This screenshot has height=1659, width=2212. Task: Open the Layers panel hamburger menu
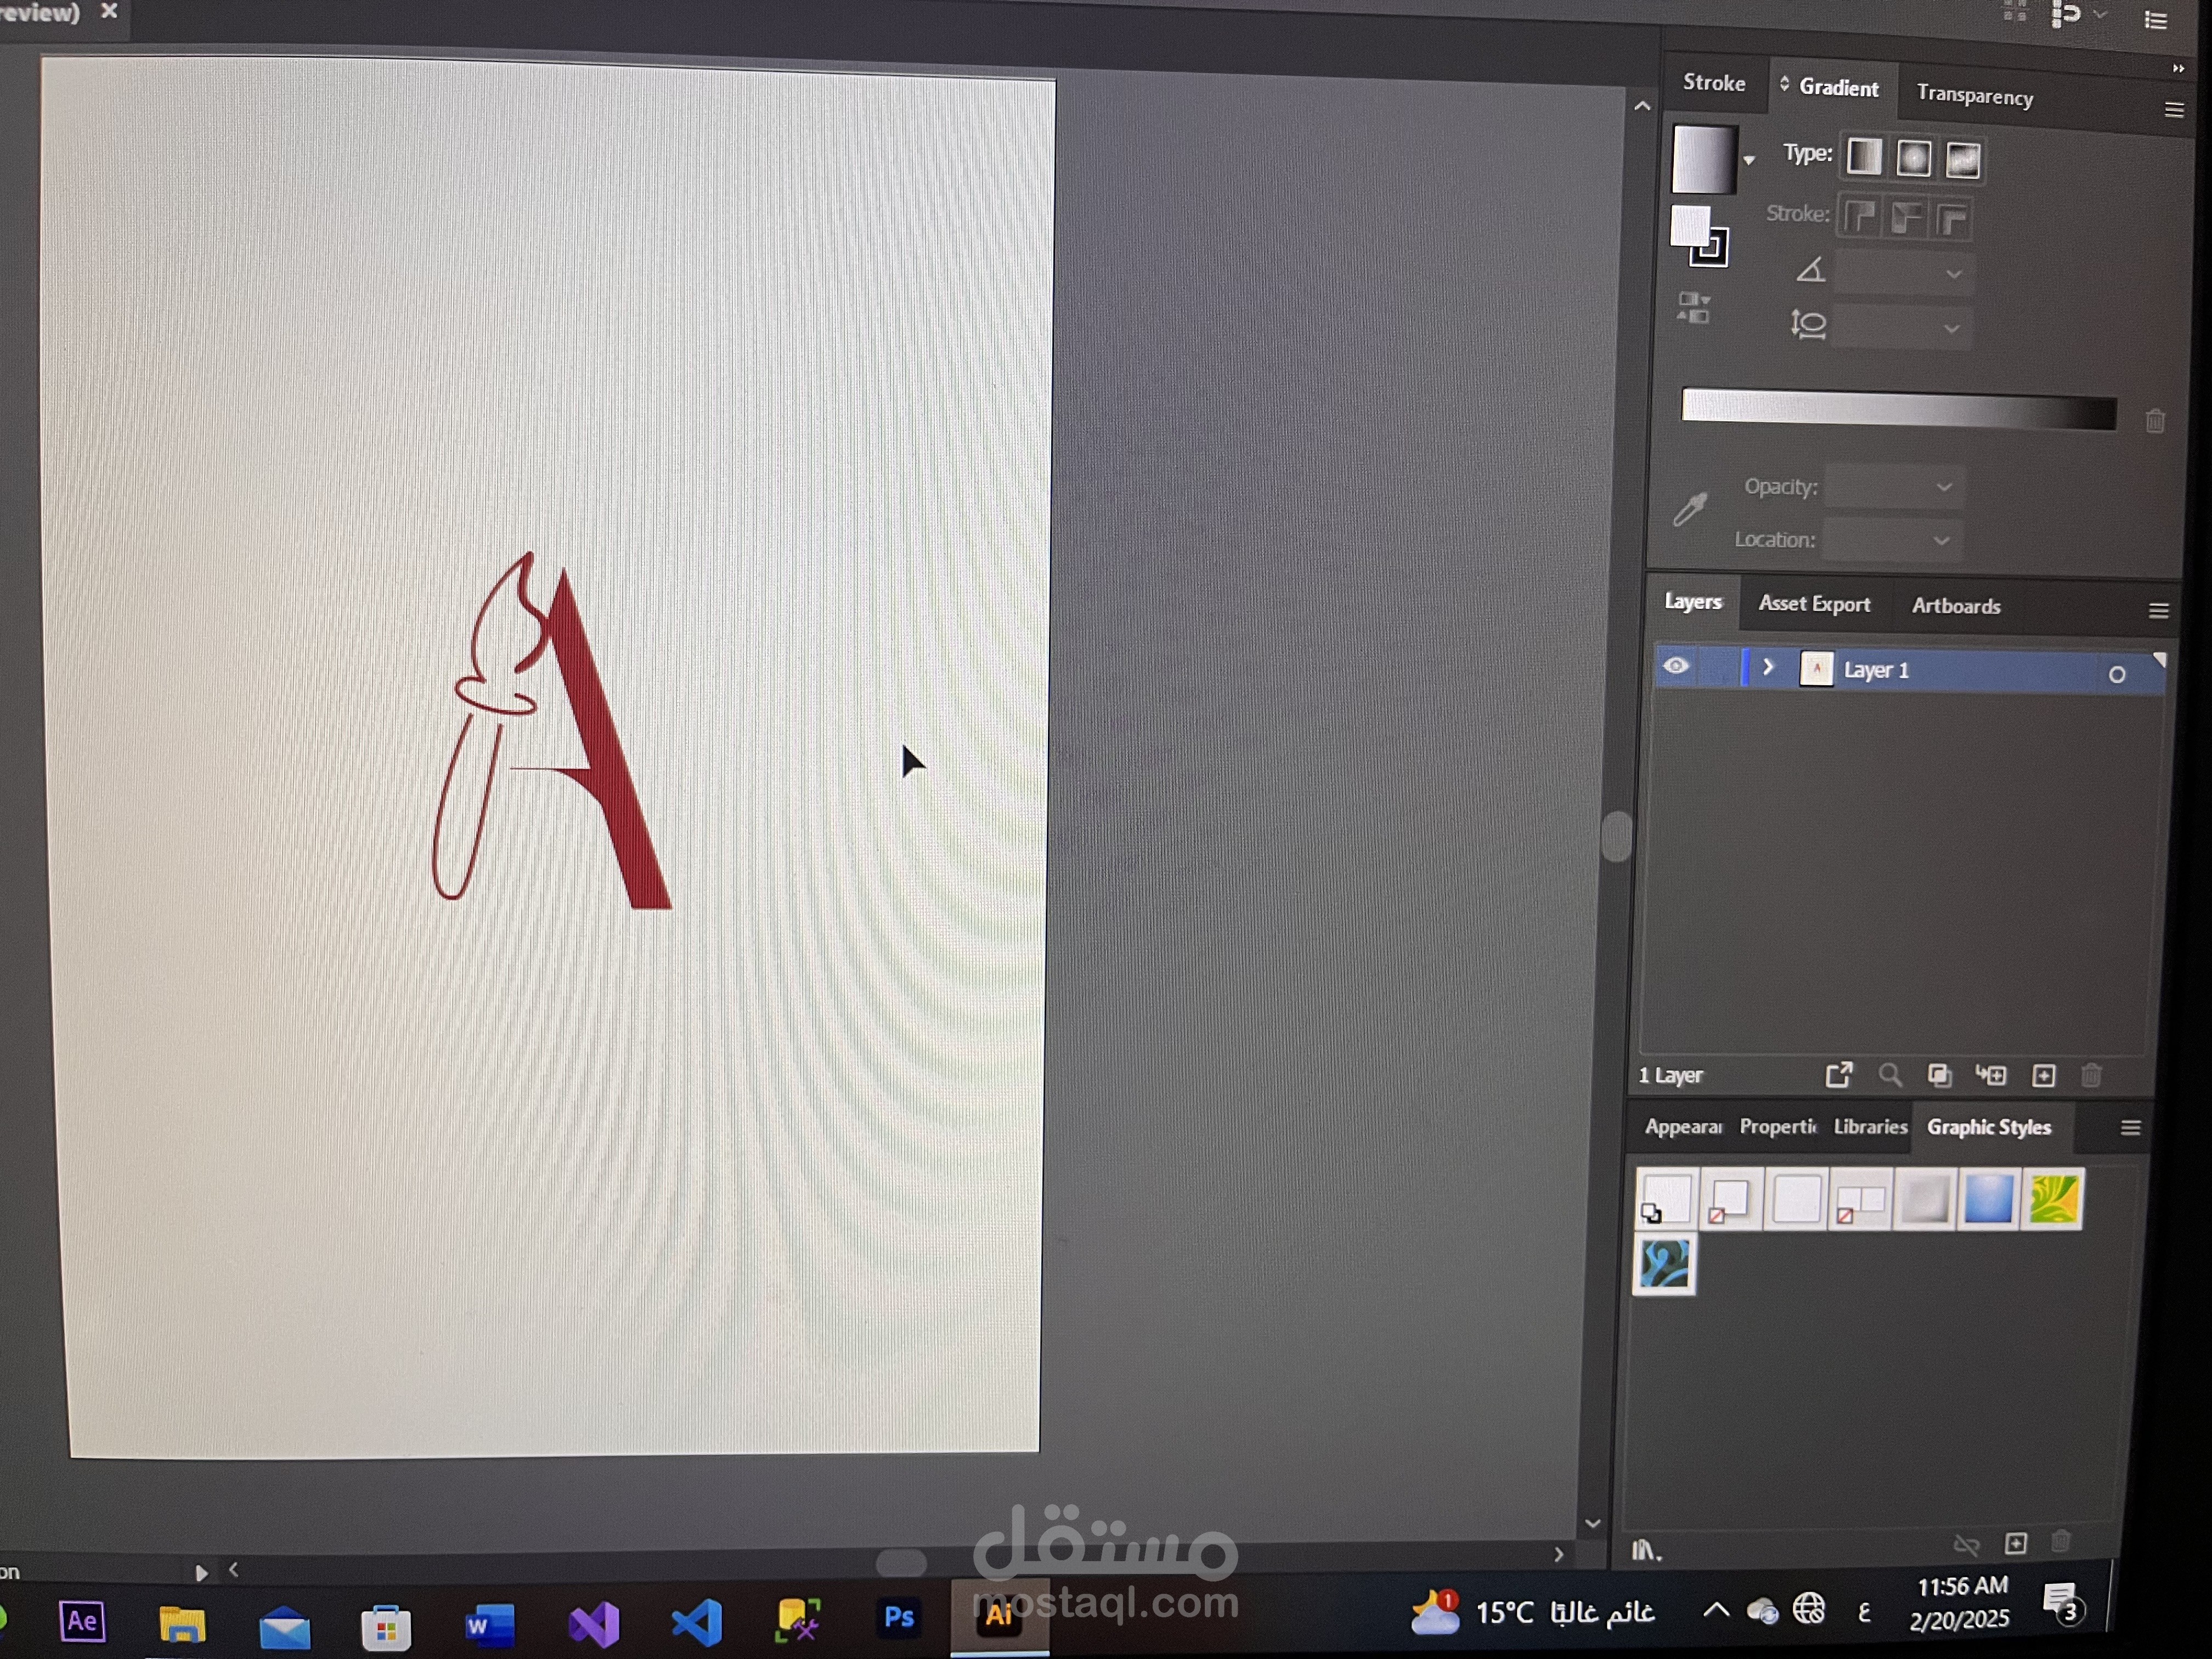pyautogui.click(x=2158, y=610)
